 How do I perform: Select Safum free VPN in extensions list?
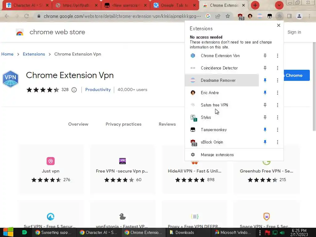click(x=222, y=105)
